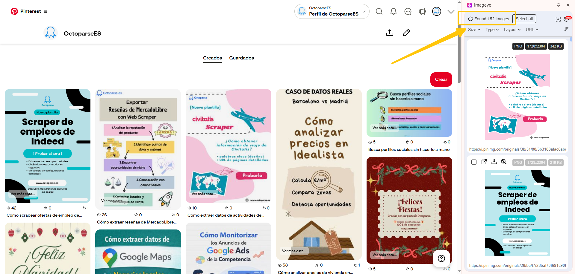Screen dimensions: 575x274
Task: Expand the Layout dropdown
Action: coord(512,30)
